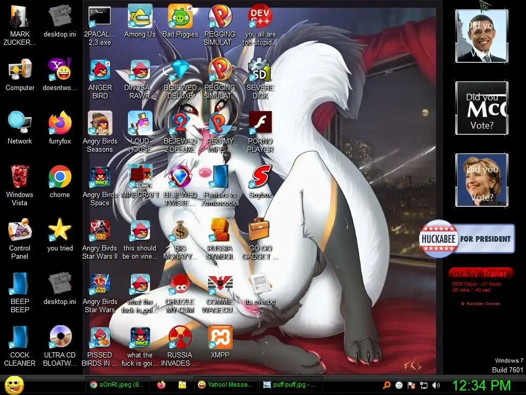Click the network icon in system tray

[x=424, y=385]
